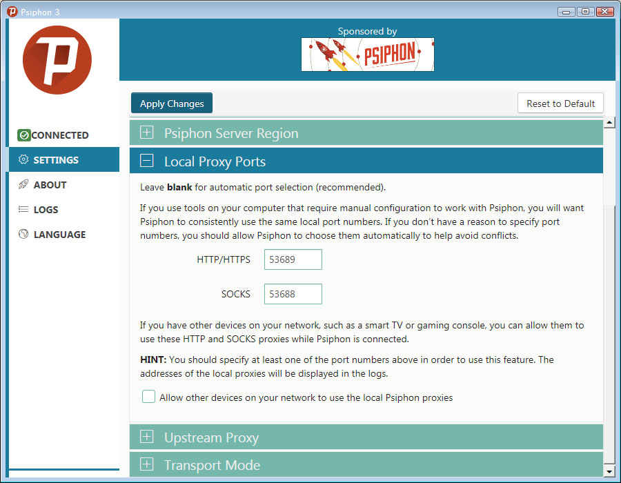This screenshot has width=621, height=483.
Task: Click the settings scrollbar up arrow
Action: click(609, 122)
